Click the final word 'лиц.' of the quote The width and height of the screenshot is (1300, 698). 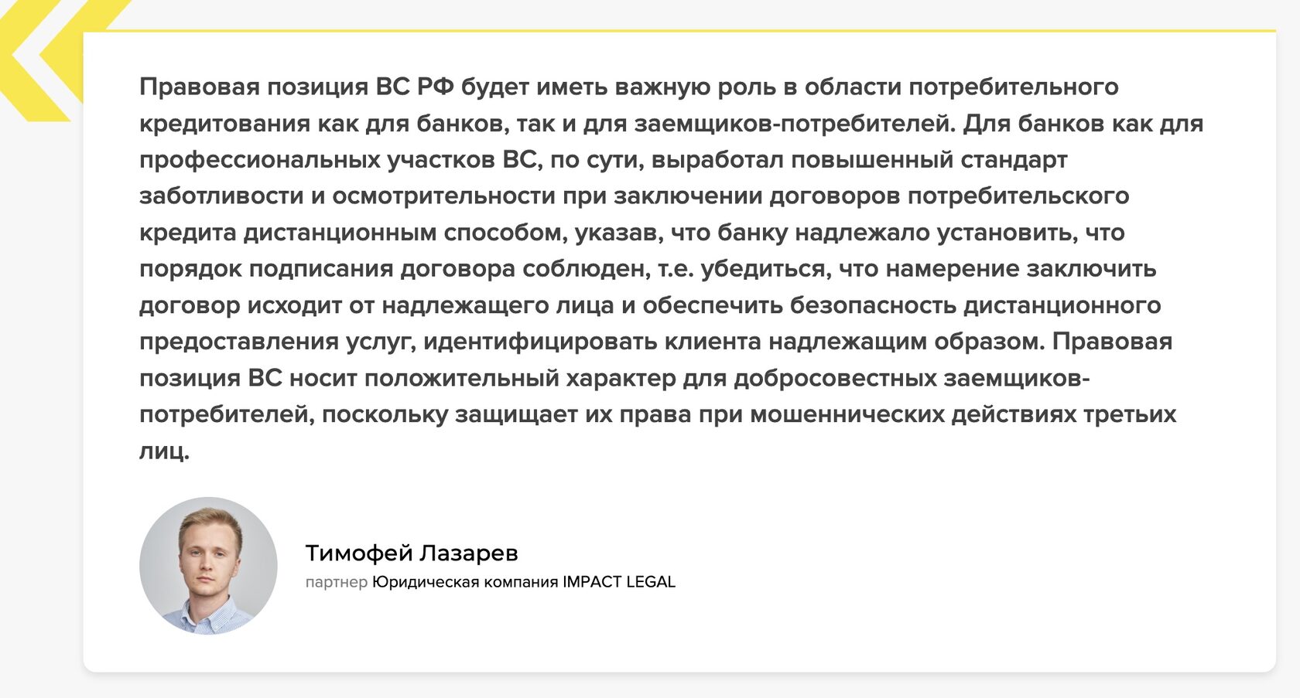tap(164, 451)
